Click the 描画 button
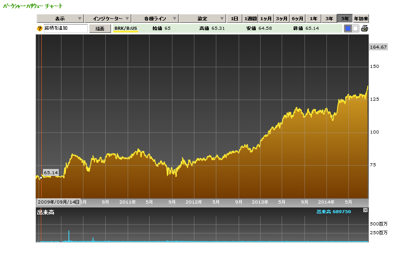The image size is (394, 253). click(x=100, y=28)
